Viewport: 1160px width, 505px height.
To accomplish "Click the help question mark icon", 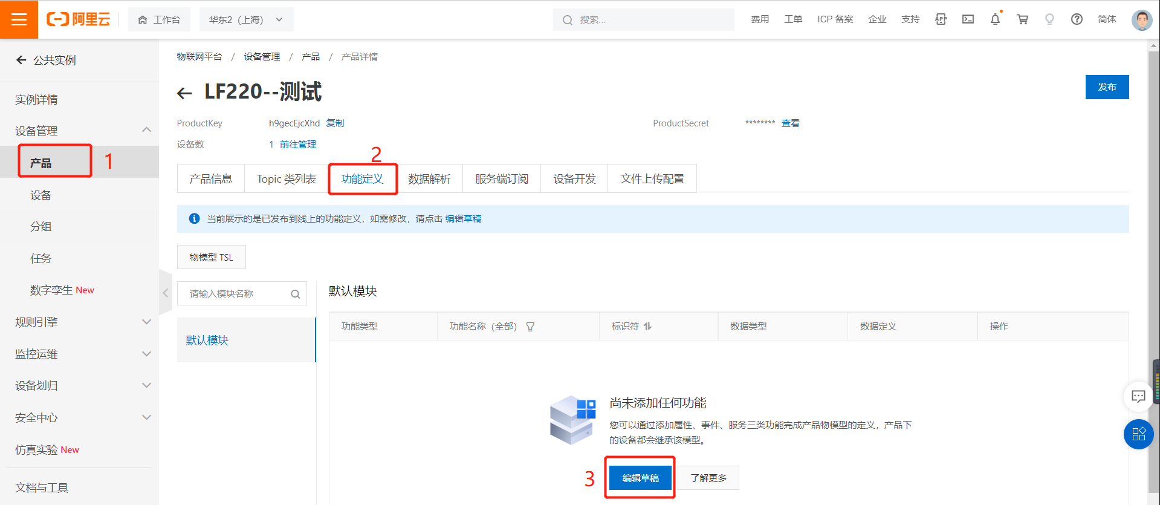I will (x=1077, y=19).
